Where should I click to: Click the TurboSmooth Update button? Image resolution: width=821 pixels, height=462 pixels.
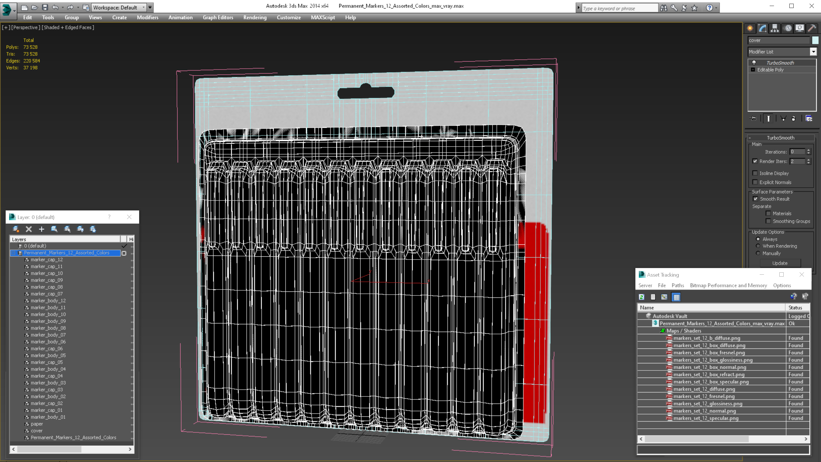pos(780,263)
